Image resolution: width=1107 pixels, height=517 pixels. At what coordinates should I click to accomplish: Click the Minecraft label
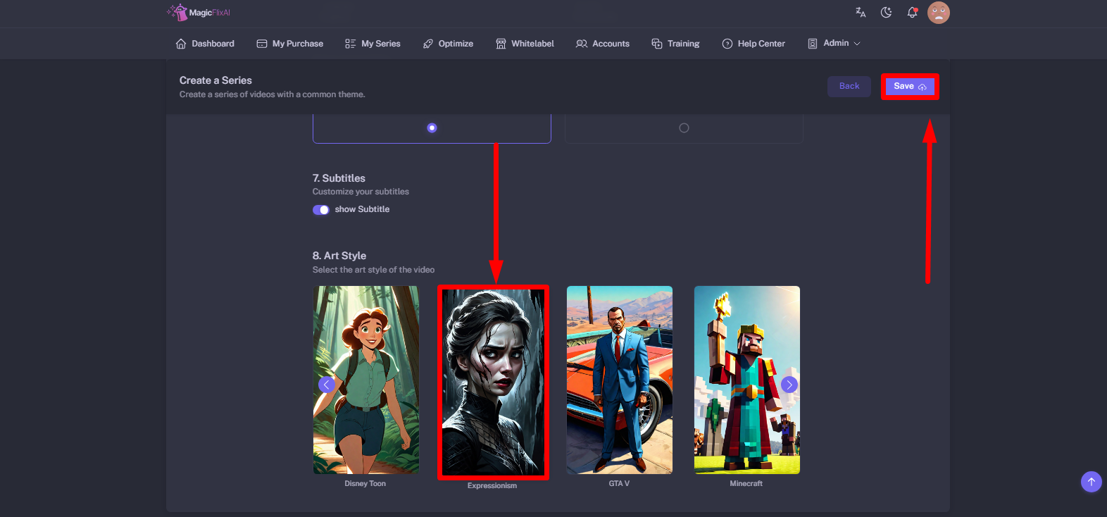746,484
